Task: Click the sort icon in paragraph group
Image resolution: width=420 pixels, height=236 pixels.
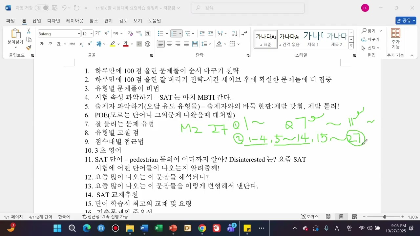Action: (235, 33)
